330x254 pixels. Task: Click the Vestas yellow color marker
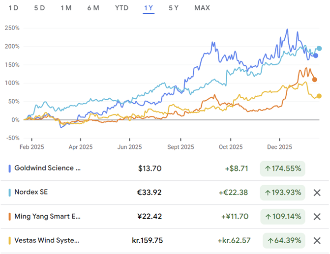(9, 241)
